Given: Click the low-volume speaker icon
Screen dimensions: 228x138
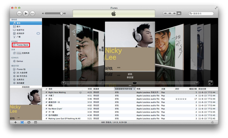Looking at the screenshot, I should tap(43, 14).
